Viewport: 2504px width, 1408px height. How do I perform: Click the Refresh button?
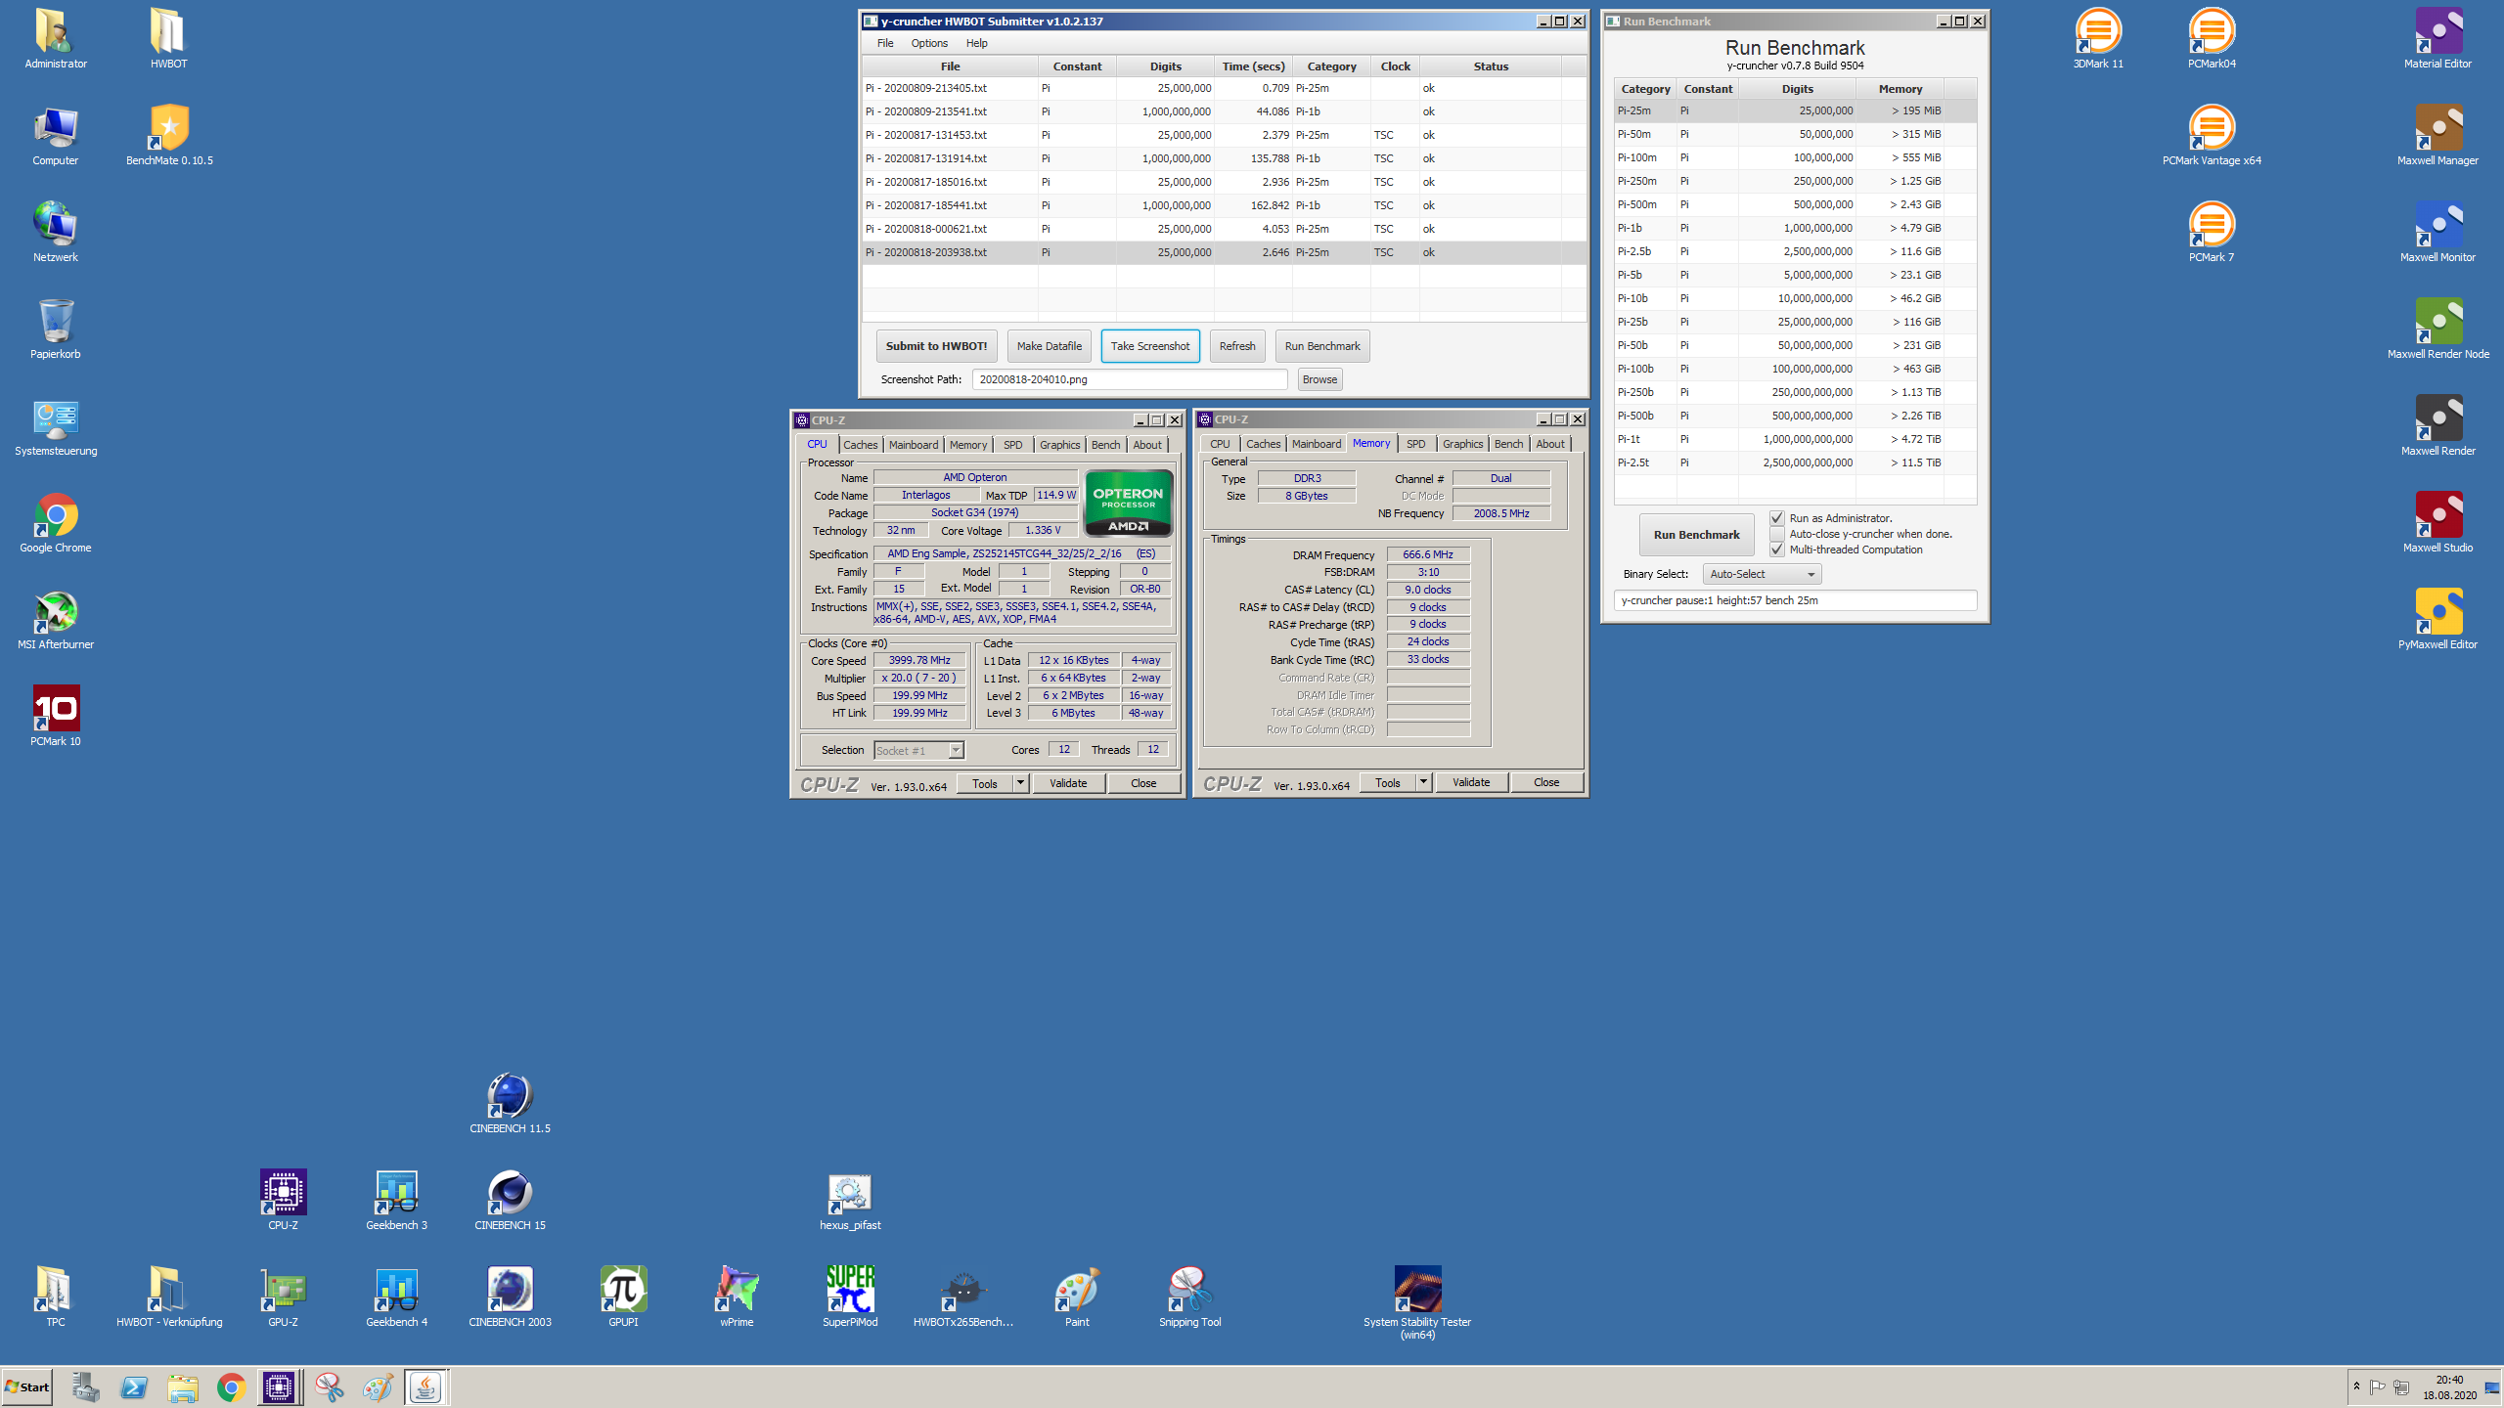pyautogui.click(x=1237, y=346)
